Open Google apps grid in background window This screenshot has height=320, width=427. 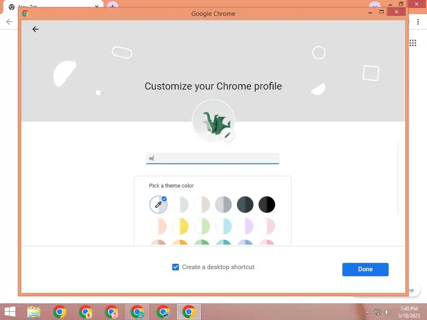pos(412,43)
